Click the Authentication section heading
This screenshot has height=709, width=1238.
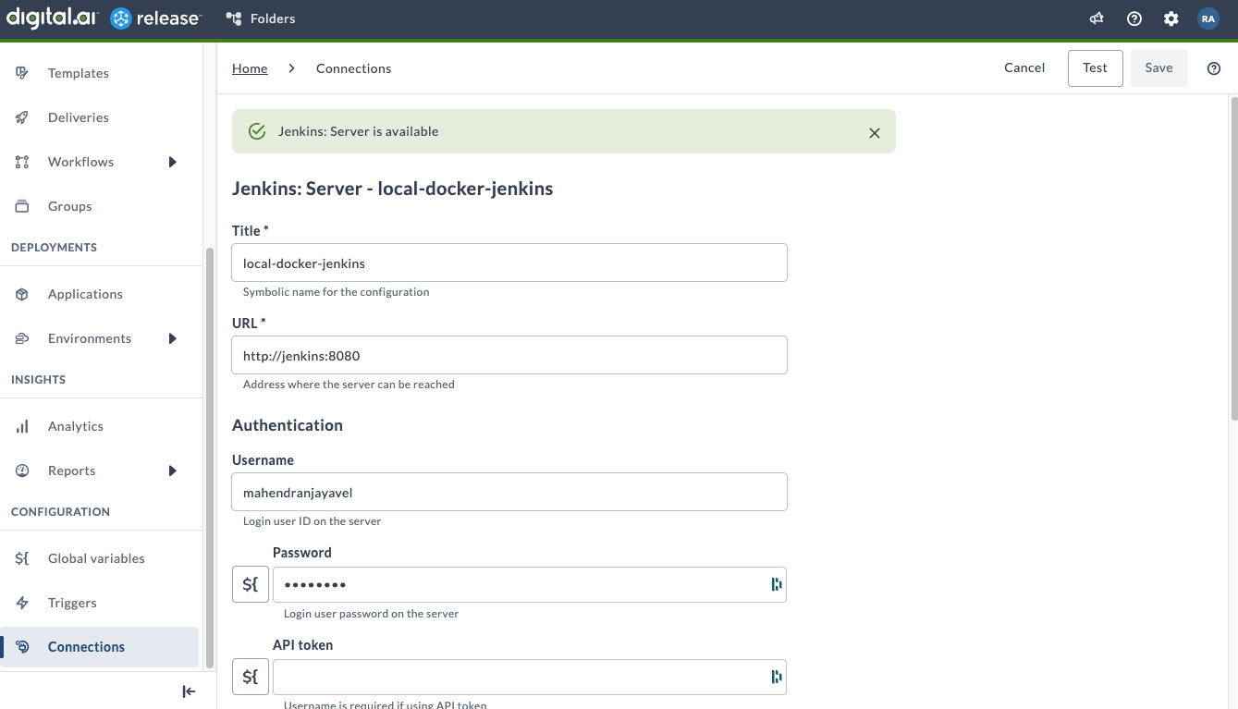(x=288, y=425)
